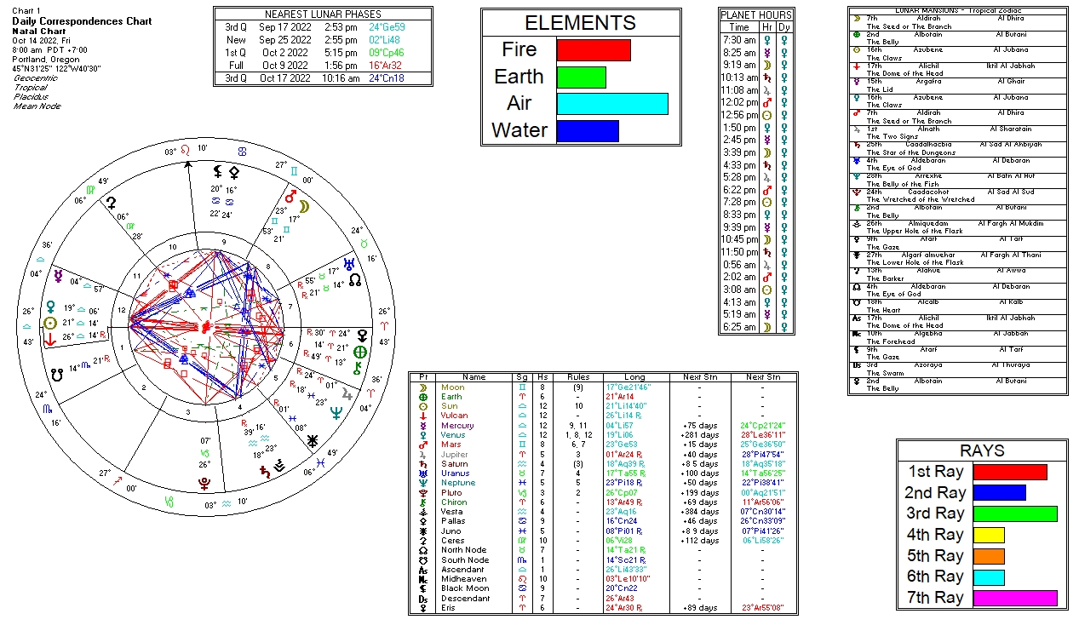Select the Mars glyph in the chart wheel
This screenshot has height=631, width=1079.
click(291, 195)
